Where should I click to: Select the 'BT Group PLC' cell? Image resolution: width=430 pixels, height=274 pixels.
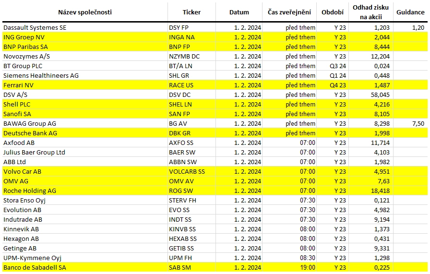point(85,66)
